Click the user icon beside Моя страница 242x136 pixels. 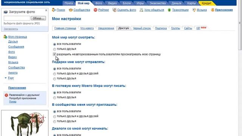point(5,37)
